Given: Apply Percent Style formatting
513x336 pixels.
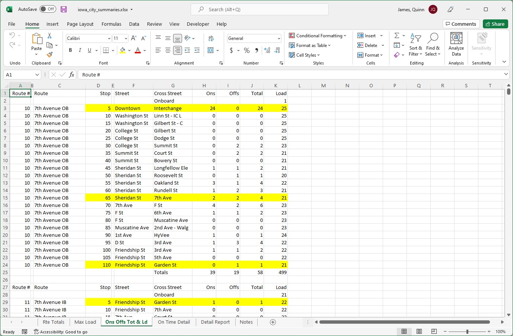Looking at the screenshot, I should click(x=246, y=50).
